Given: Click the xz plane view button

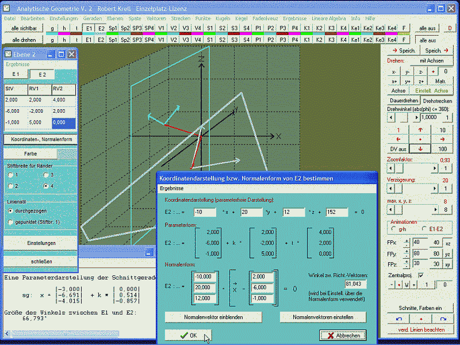Looking at the screenshot, I should (447, 243).
